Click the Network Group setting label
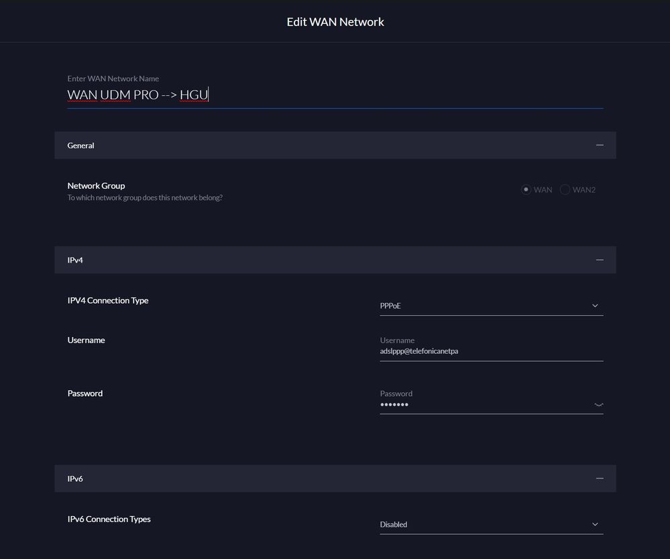The height and width of the screenshot is (559, 670). (96, 186)
